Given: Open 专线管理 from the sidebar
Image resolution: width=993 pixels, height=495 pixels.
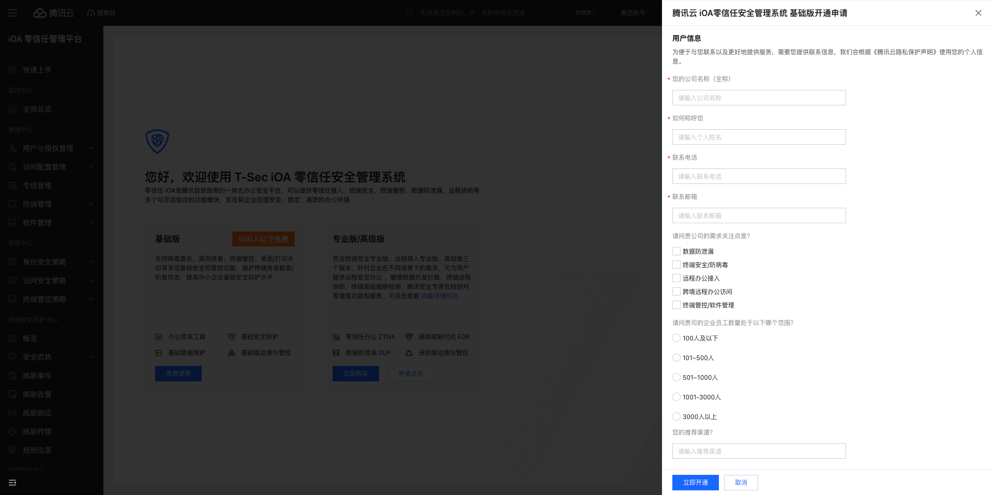Looking at the screenshot, I should click(x=38, y=185).
